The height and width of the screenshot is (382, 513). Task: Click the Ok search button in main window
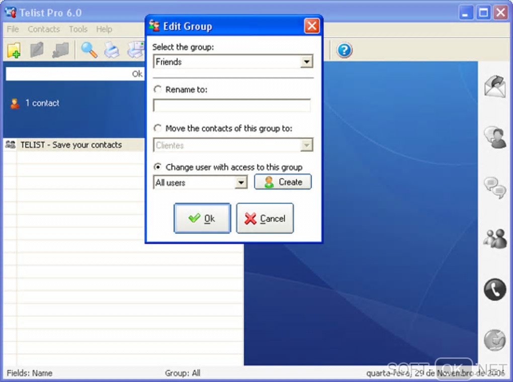point(137,74)
